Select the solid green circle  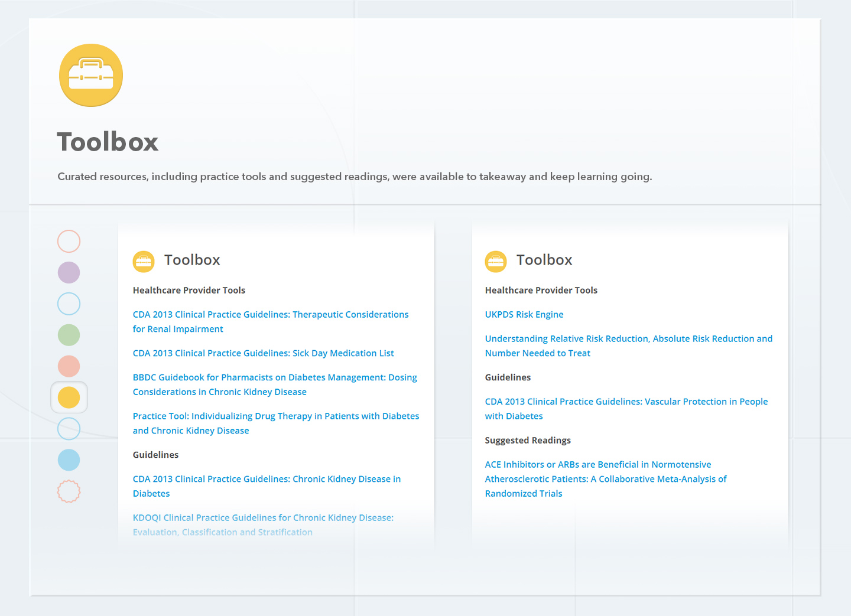point(69,335)
